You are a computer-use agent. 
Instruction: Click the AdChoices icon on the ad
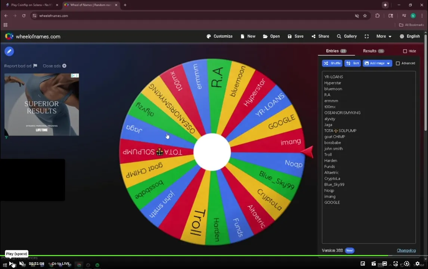click(73, 75)
